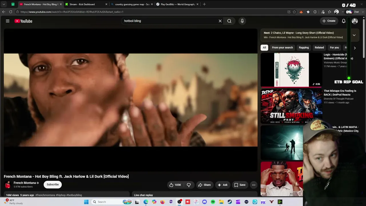Open the #frenchmontana hashtag link

point(45,195)
